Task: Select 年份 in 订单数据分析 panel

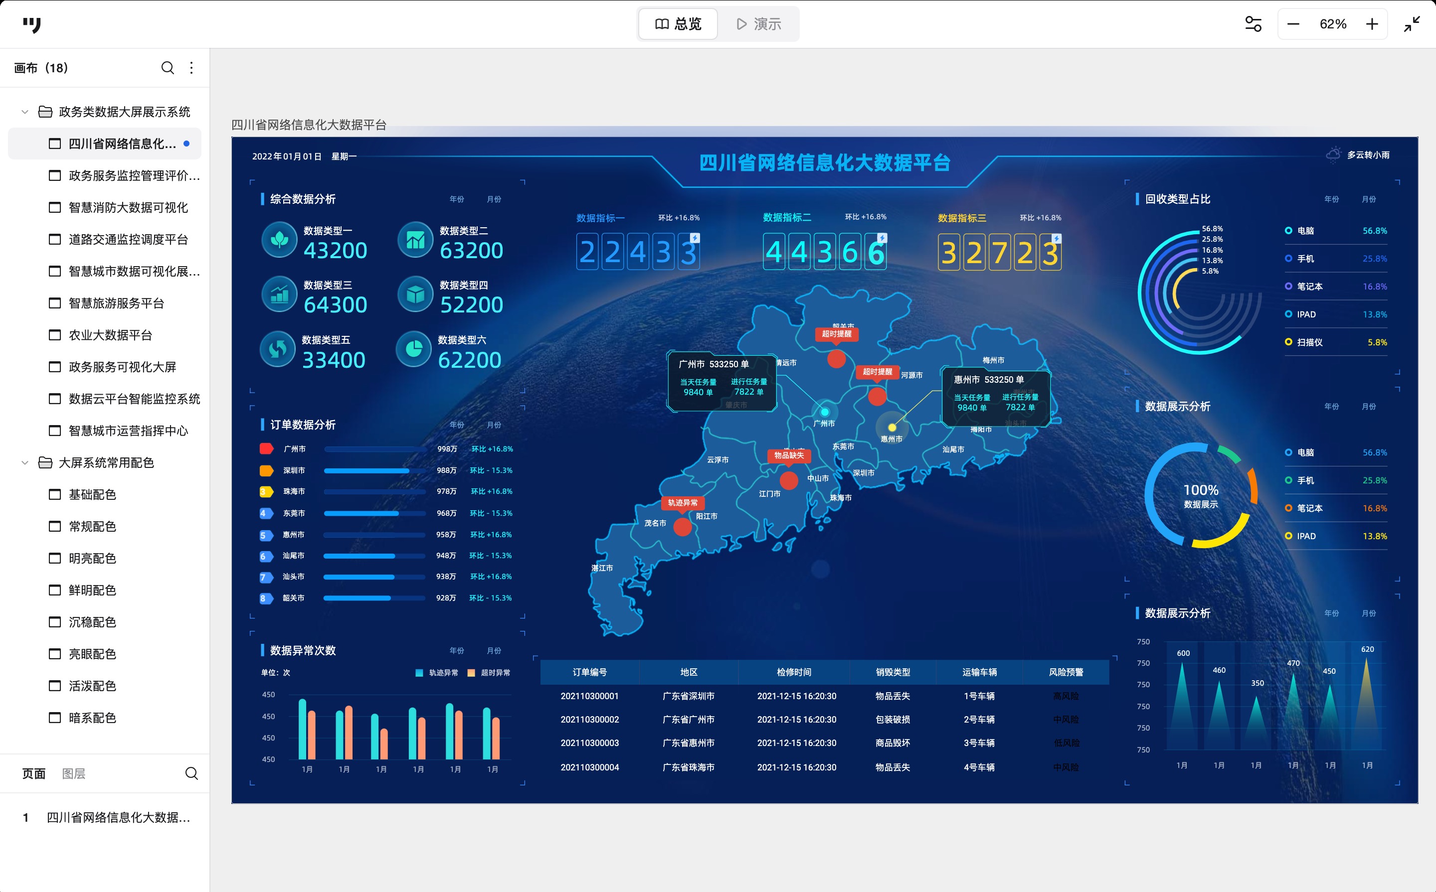Action: [x=457, y=425]
